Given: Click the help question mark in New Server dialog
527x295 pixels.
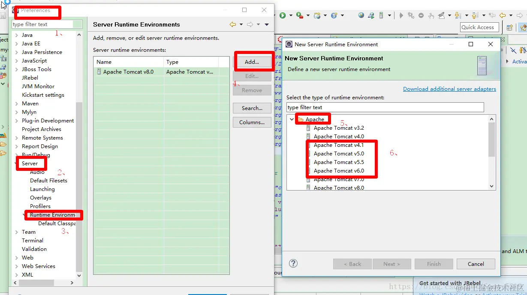Looking at the screenshot, I should click(293, 263).
